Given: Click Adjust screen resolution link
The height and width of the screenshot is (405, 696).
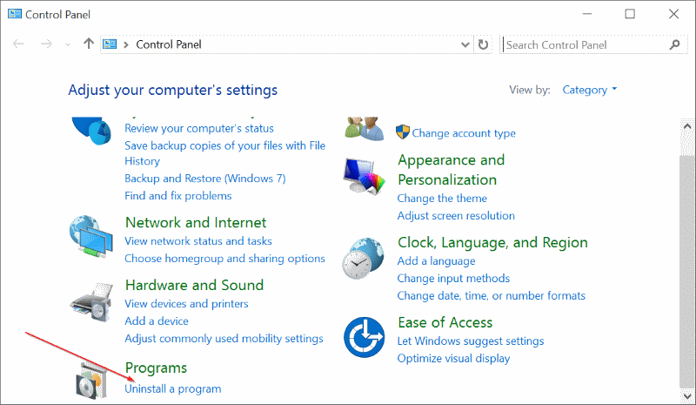Looking at the screenshot, I should point(456,216).
